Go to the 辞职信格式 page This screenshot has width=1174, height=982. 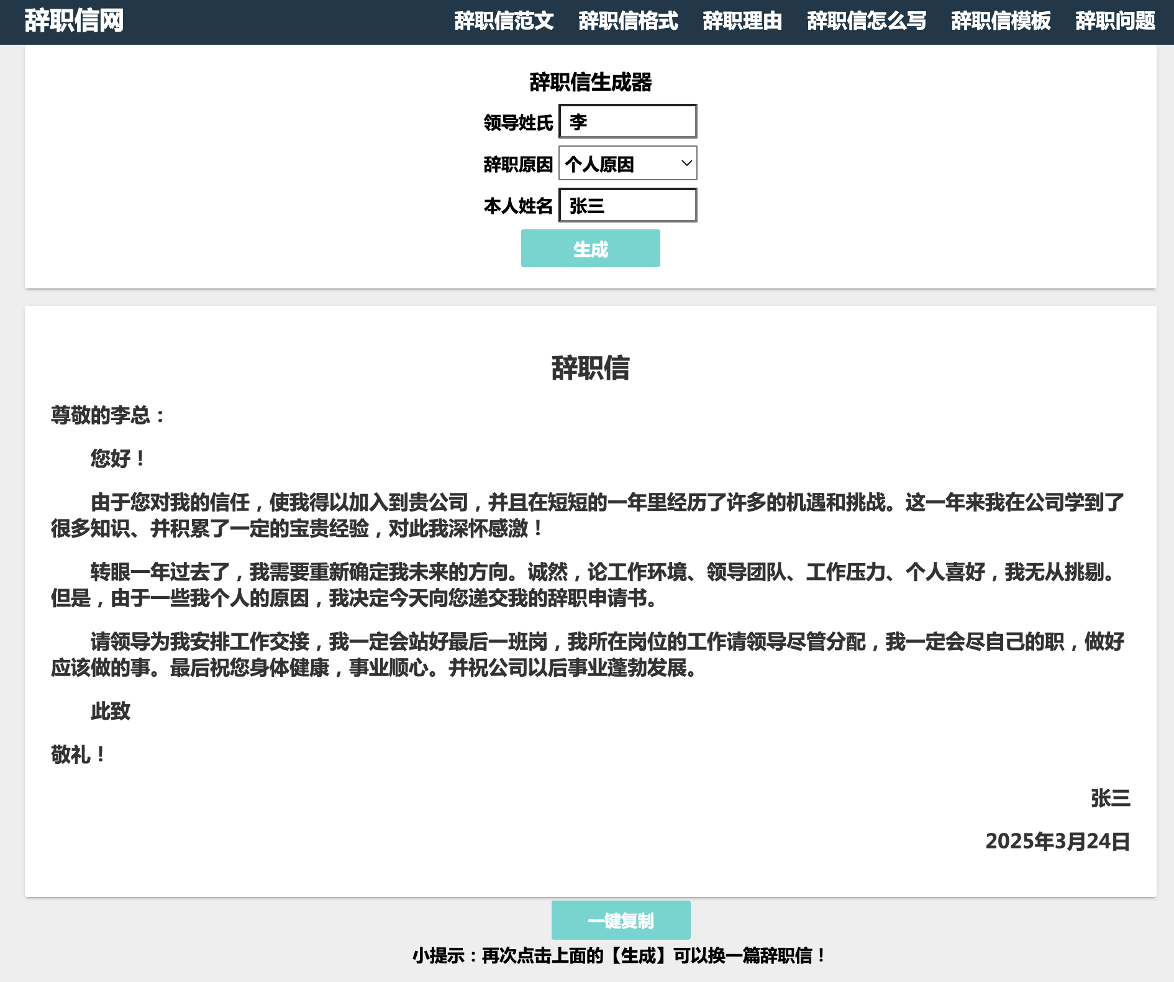[x=628, y=21]
